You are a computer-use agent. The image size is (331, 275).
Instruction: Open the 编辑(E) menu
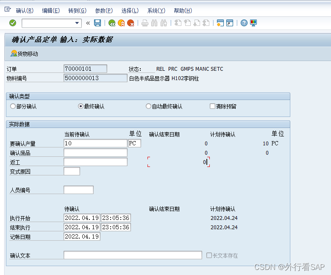[x=51, y=11]
